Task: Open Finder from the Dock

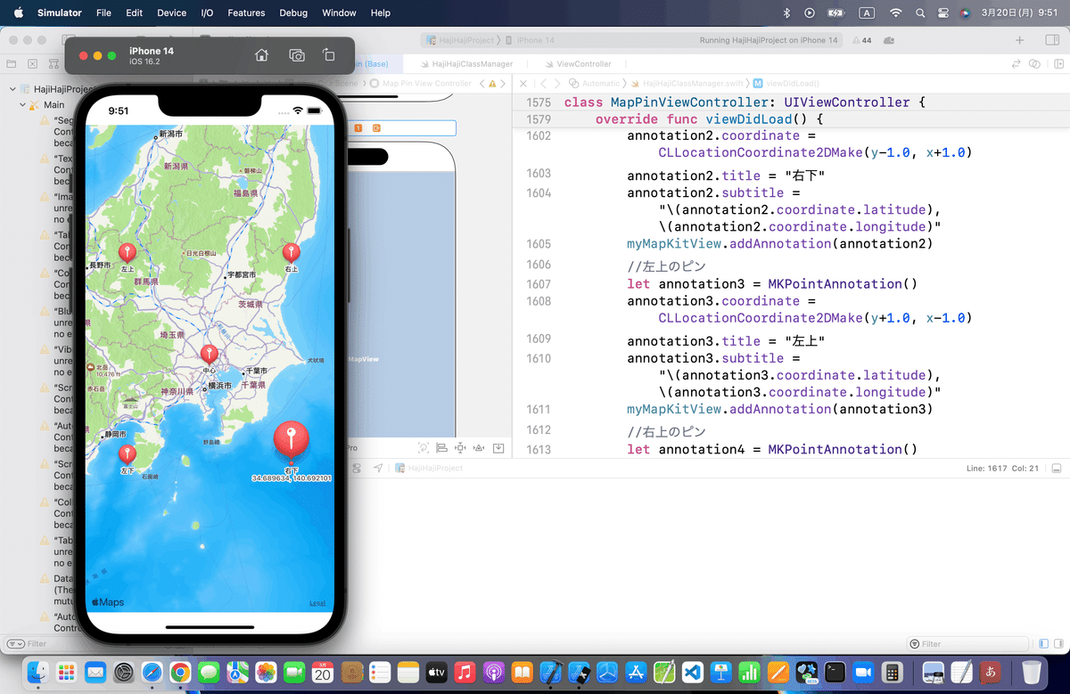Action: (37, 672)
